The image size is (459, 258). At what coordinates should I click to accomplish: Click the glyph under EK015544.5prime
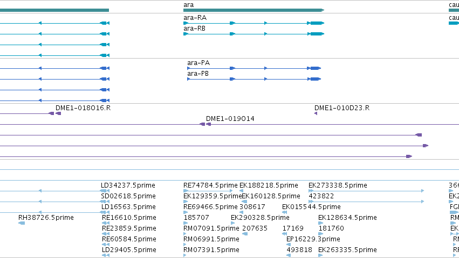(x=285, y=212)
